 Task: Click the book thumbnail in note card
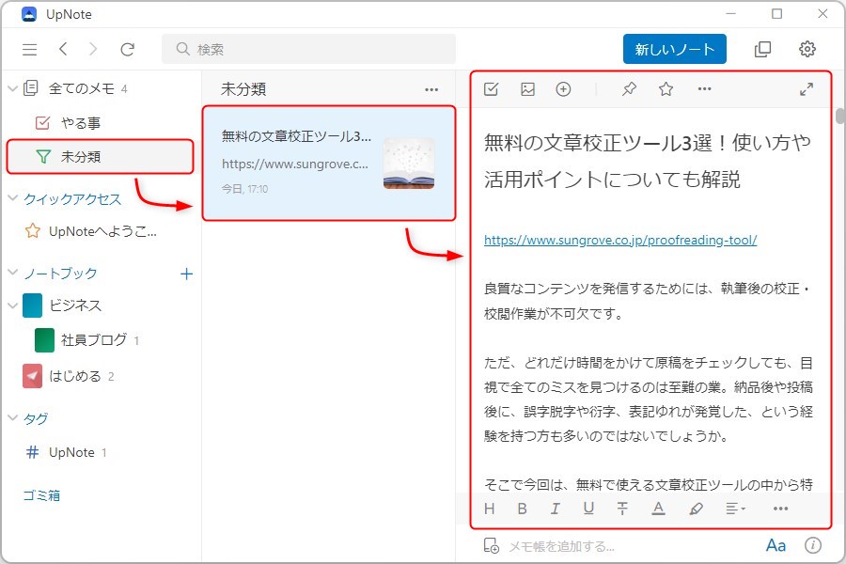click(x=409, y=164)
